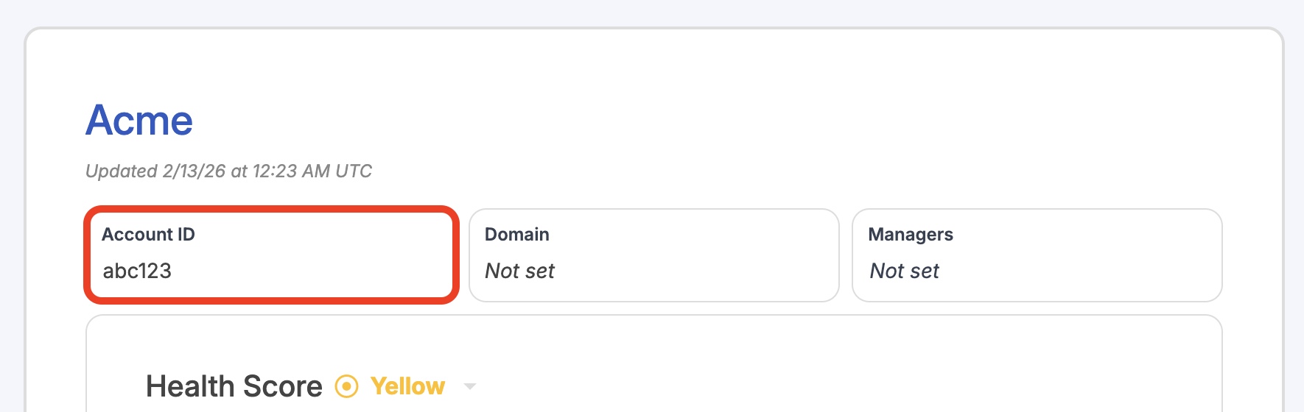Image resolution: width=1304 pixels, height=412 pixels.
Task: Click blank area right of the Acme title
Action: 663,120
